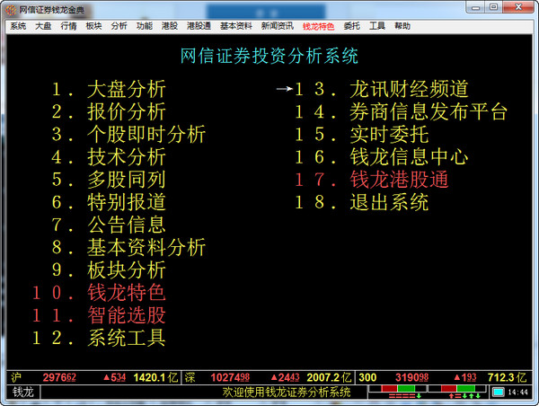Open the 行情 menu

(x=68, y=26)
